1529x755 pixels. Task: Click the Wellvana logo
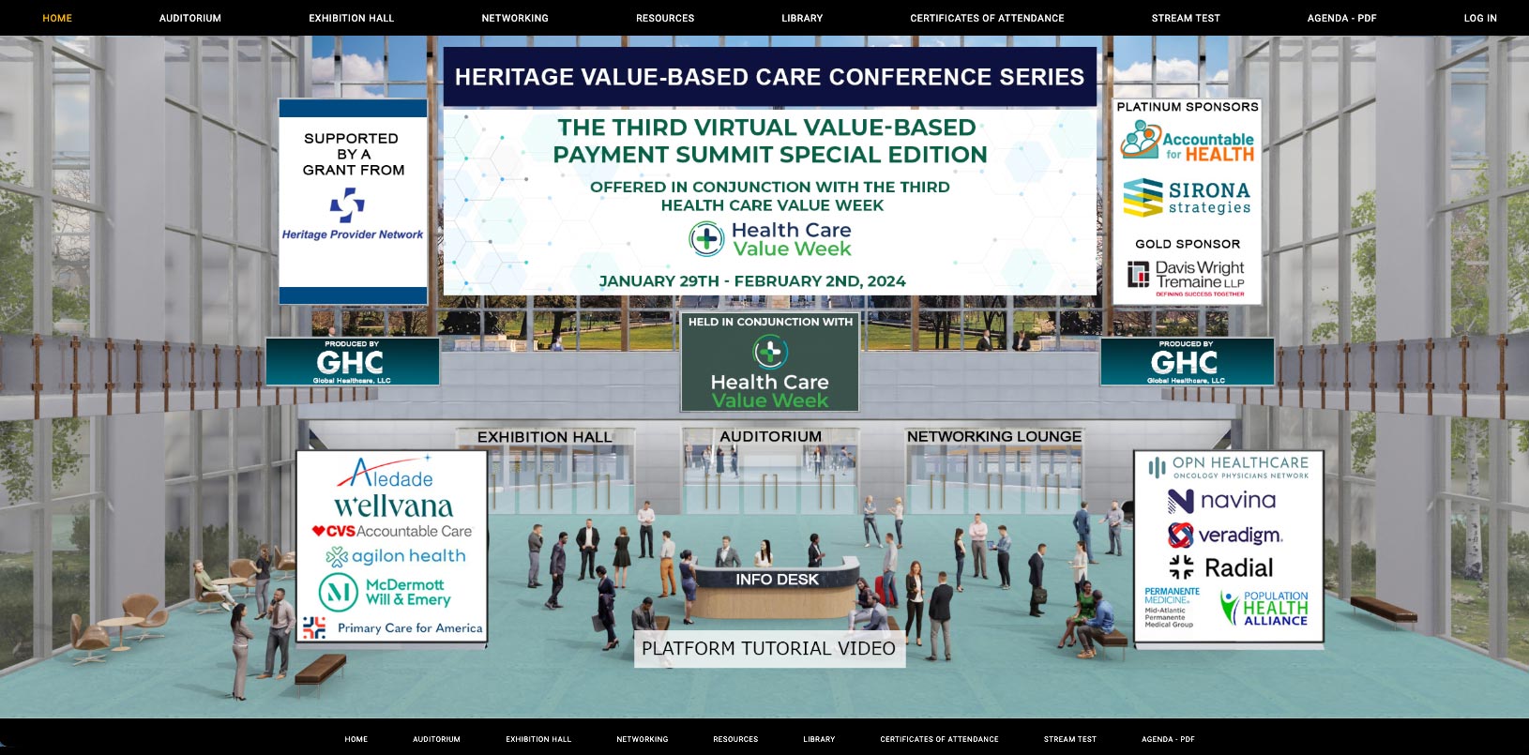(x=393, y=507)
